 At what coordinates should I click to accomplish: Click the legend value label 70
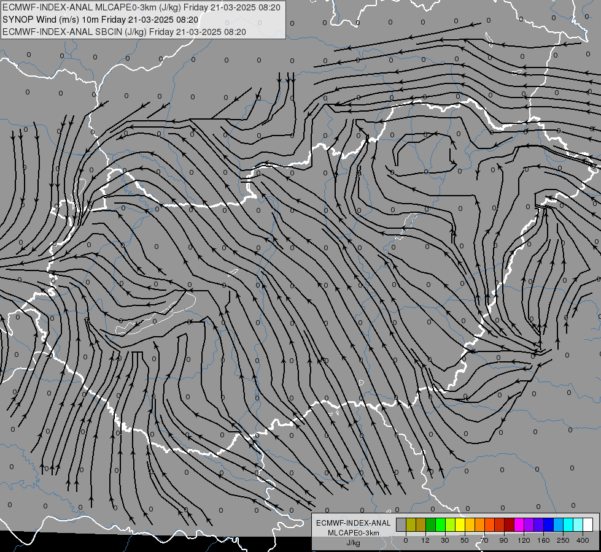tap(484, 540)
